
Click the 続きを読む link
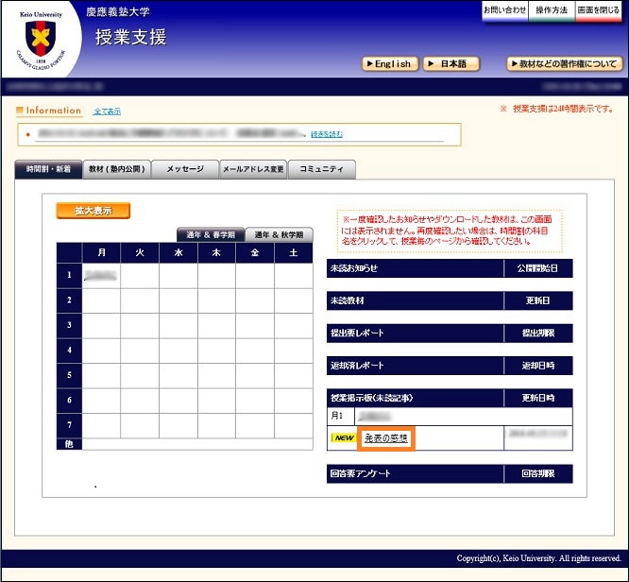point(327,134)
